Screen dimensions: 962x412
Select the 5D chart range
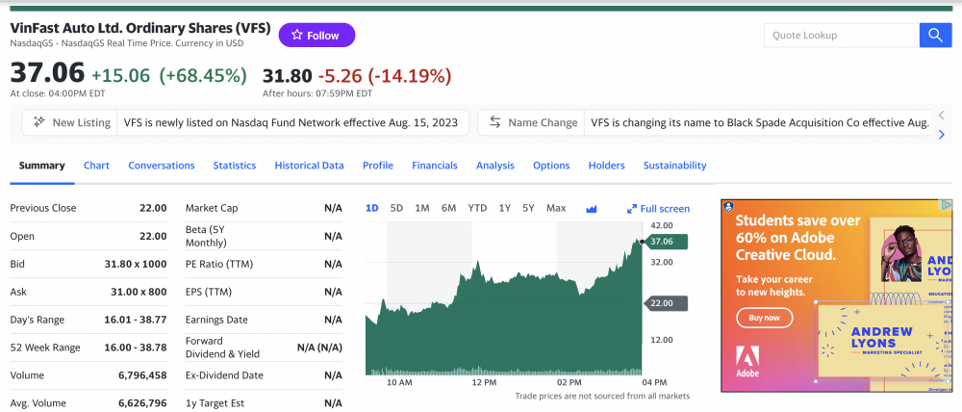pyautogui.click(x=397, y=208)
